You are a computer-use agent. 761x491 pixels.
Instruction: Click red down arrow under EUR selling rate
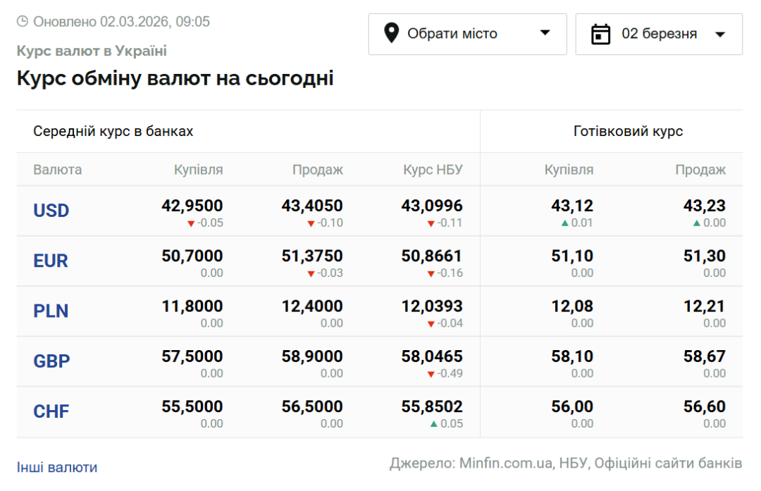(x=311, y=273)
